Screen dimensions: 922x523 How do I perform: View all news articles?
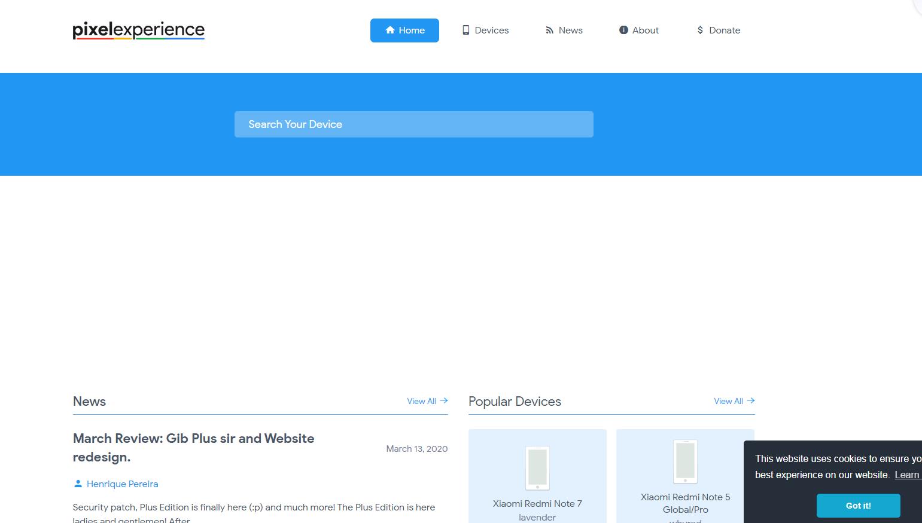pos(427,401)
